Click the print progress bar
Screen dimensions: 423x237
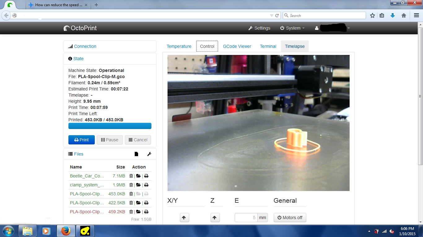(x=110, y=126)
